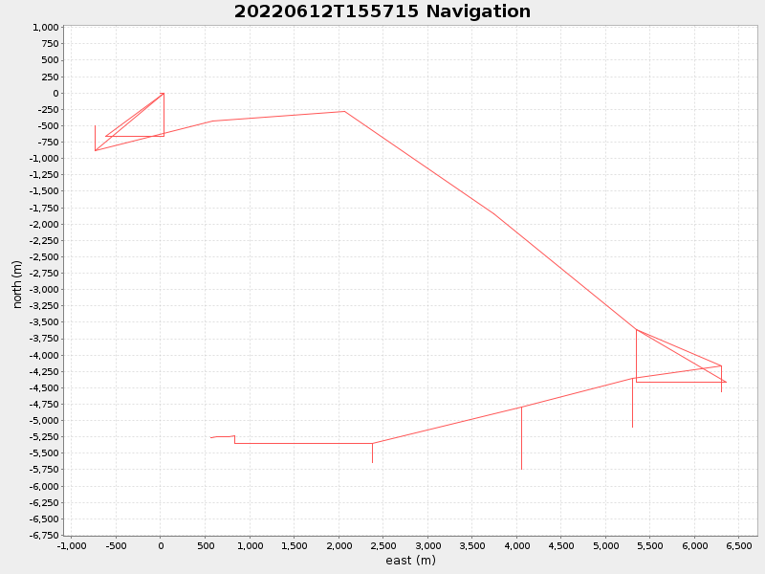Click the 4,000 east axis tick label
Viewport: 765px width, 574px height.
point(516,545)
